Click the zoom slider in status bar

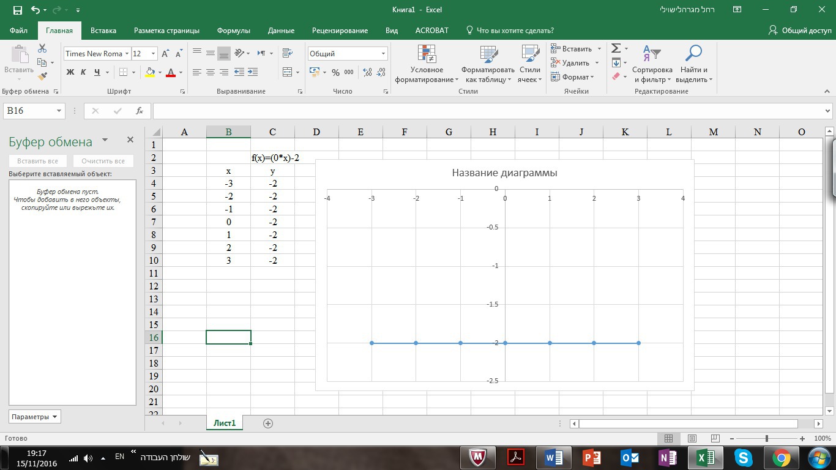click(766, 438)
